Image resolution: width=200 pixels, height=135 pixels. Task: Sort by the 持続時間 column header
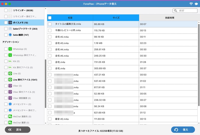click(x=169, y=18)
